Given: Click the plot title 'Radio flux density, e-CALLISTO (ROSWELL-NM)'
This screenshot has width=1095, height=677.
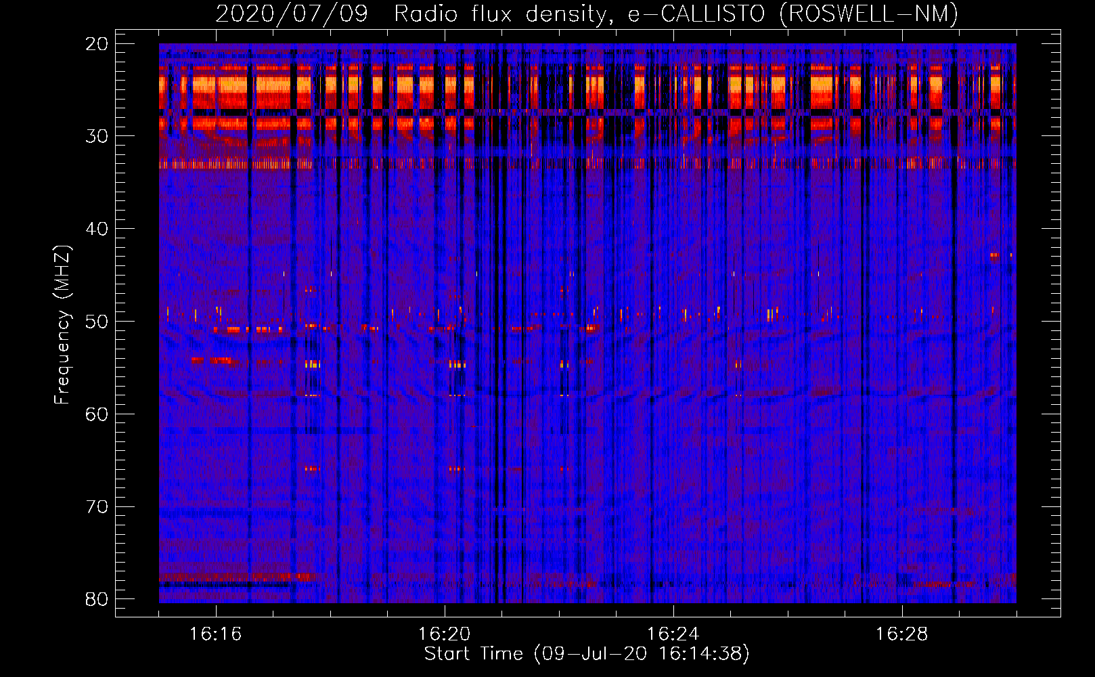Looking at the screenshot, I should [676, 14].
